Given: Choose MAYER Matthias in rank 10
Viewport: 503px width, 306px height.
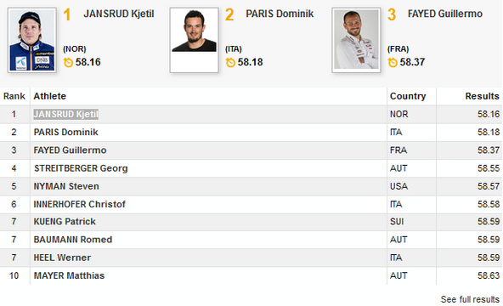Looking at the screenshot, I should tap(69, 275).
